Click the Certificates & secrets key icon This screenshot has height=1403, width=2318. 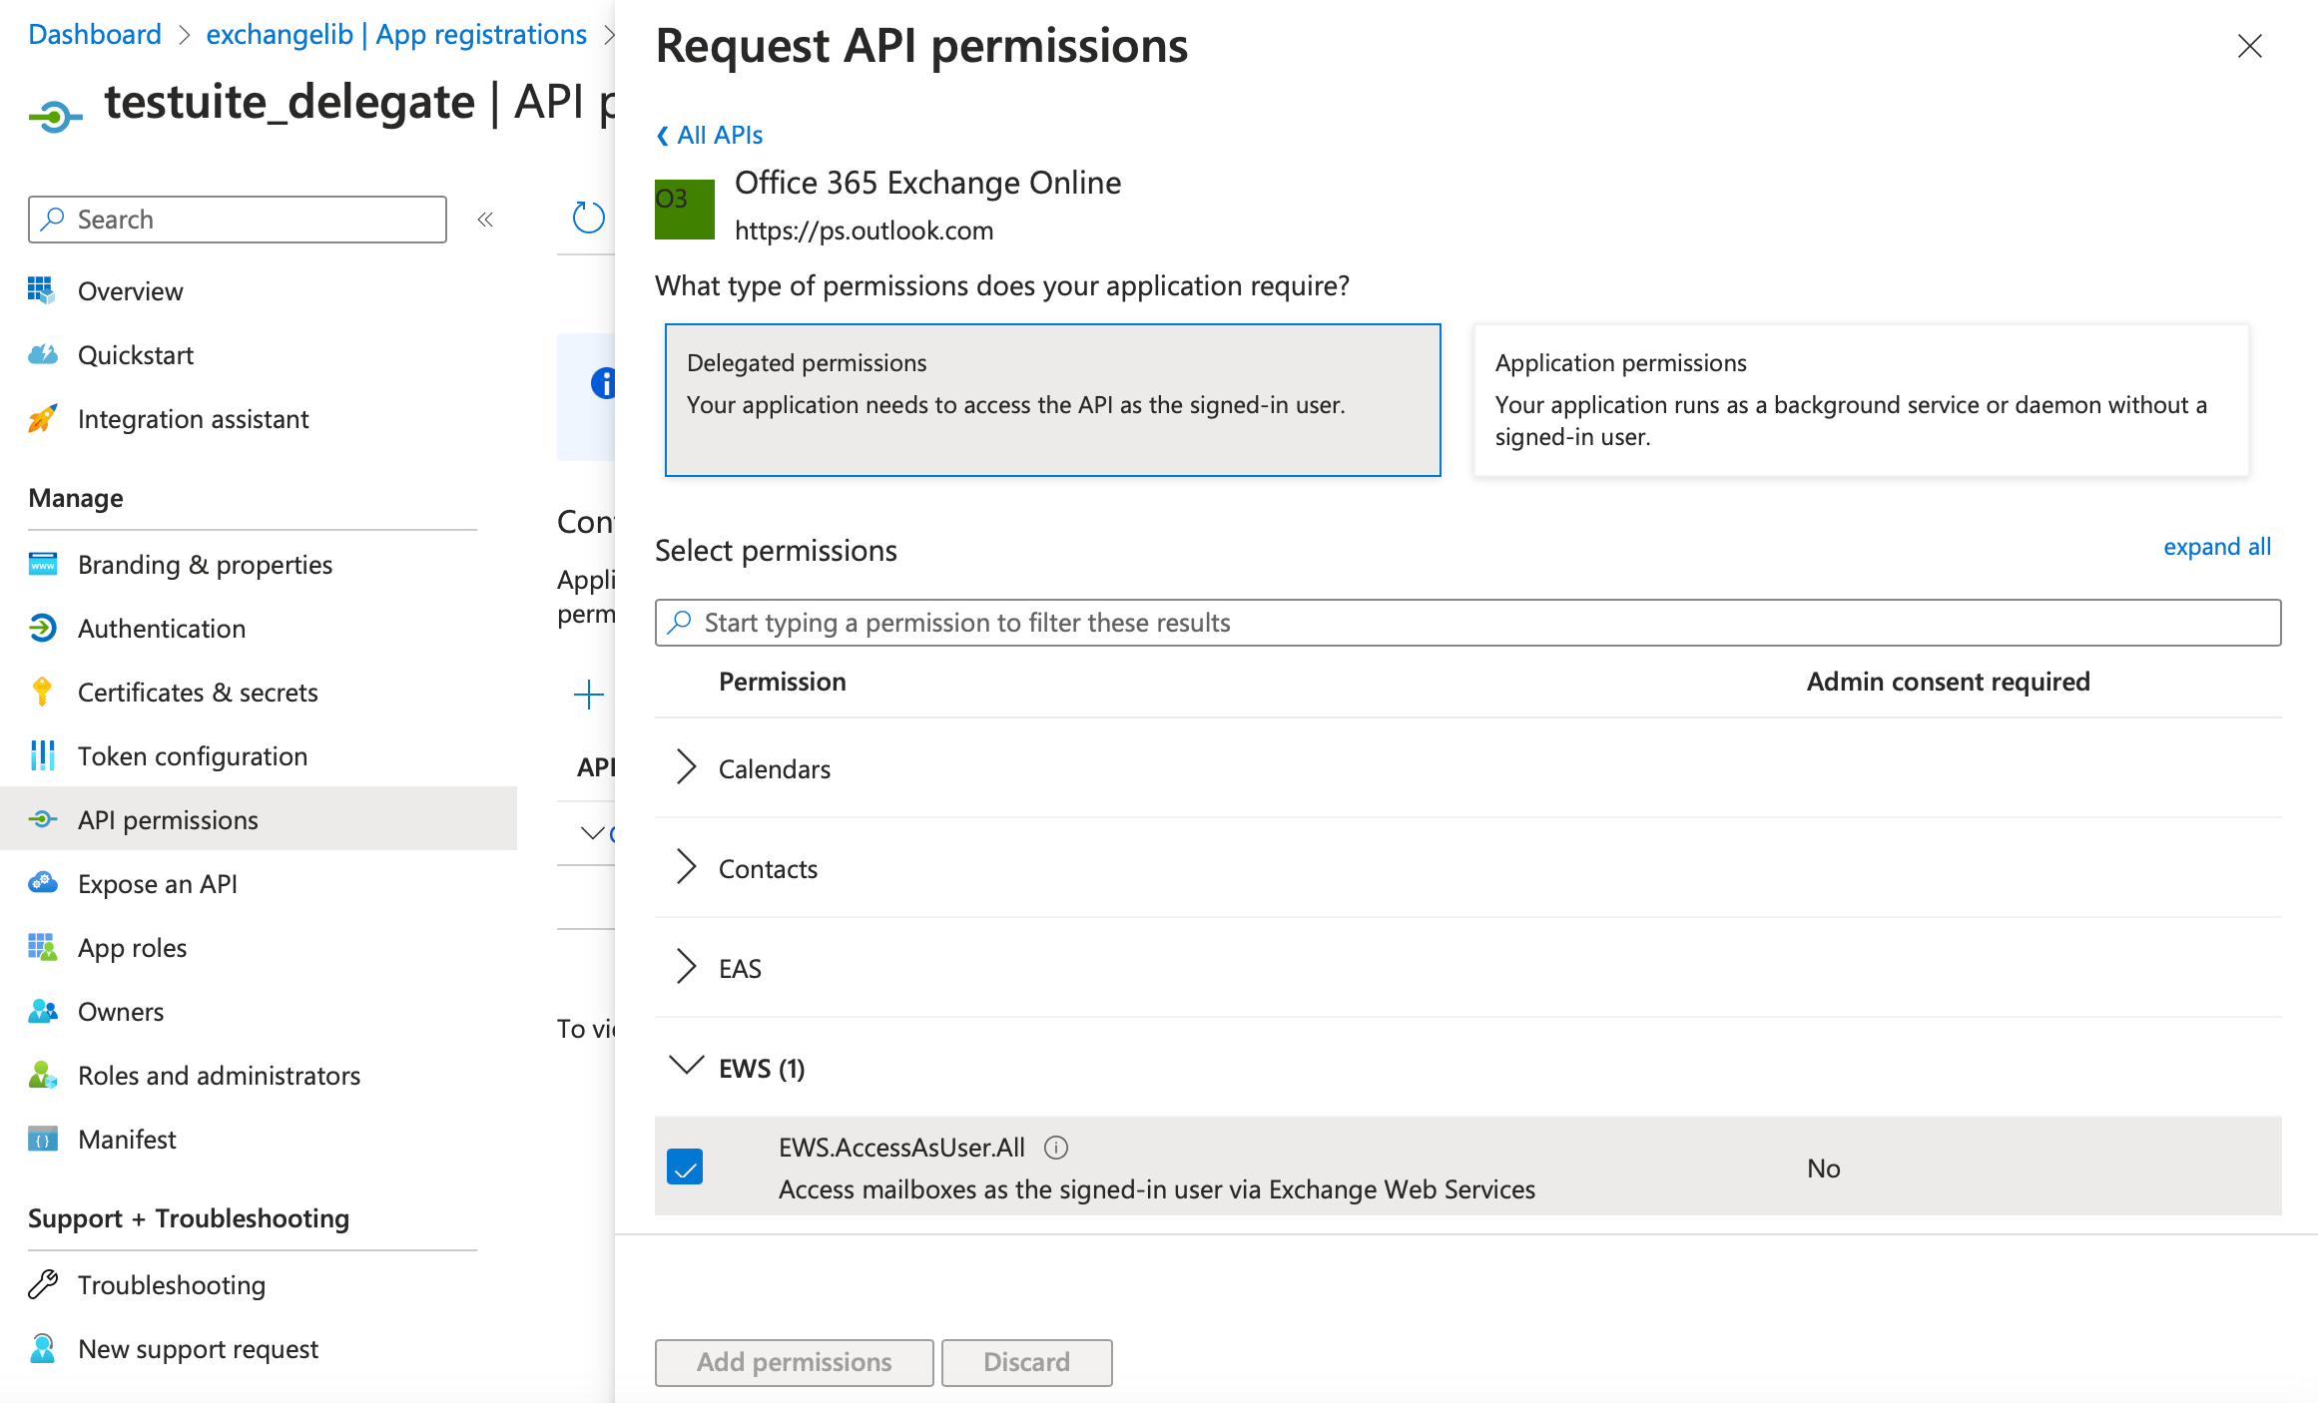click(43, 692)
